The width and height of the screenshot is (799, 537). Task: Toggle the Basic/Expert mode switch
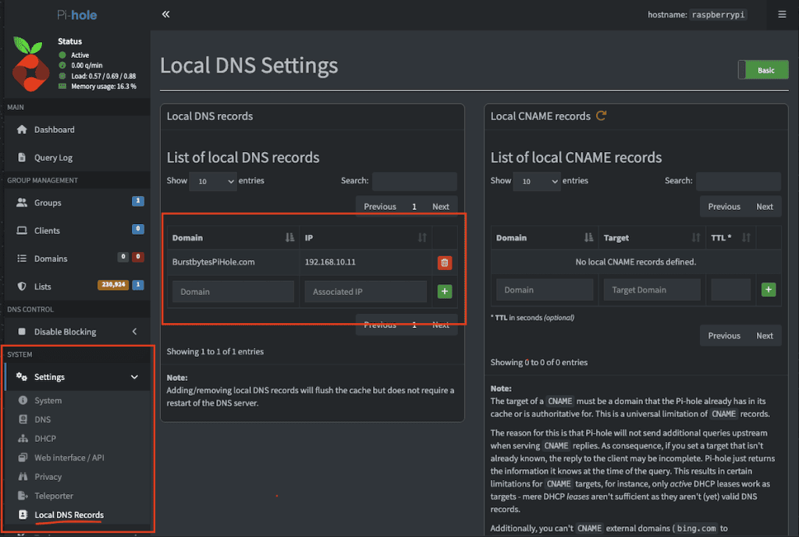pos(763,69)
